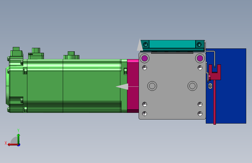252x163 pixels.
Task: Click the left screw on the teal block
Action: [x=145, y=44]
